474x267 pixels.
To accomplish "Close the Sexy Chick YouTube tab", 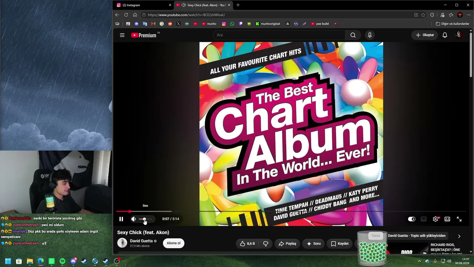I will (x=229, y=5).
